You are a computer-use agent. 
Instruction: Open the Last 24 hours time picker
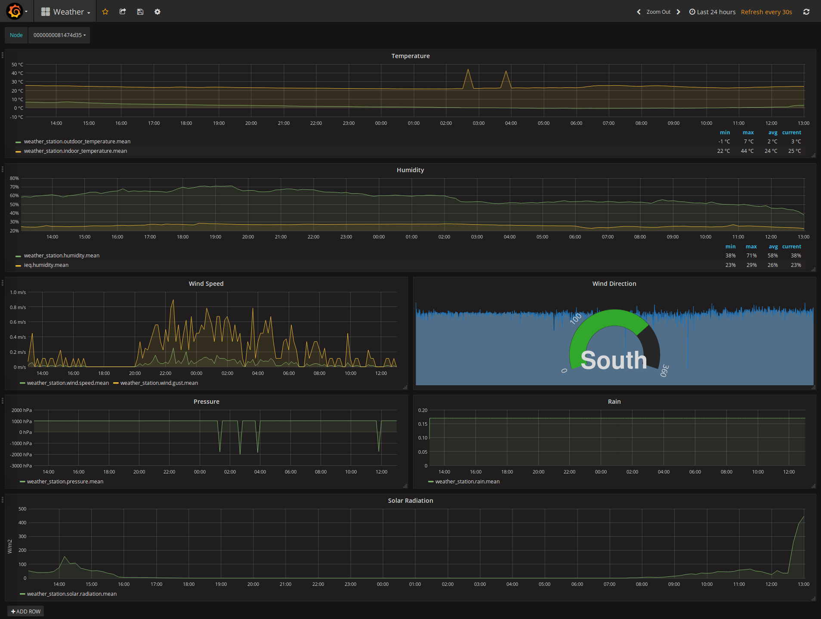(713, 12)
